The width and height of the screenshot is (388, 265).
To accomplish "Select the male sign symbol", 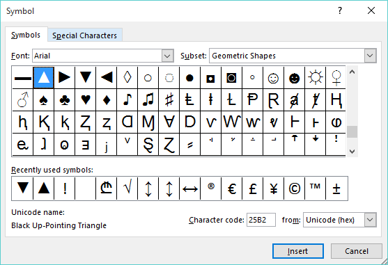I will 22,100.
